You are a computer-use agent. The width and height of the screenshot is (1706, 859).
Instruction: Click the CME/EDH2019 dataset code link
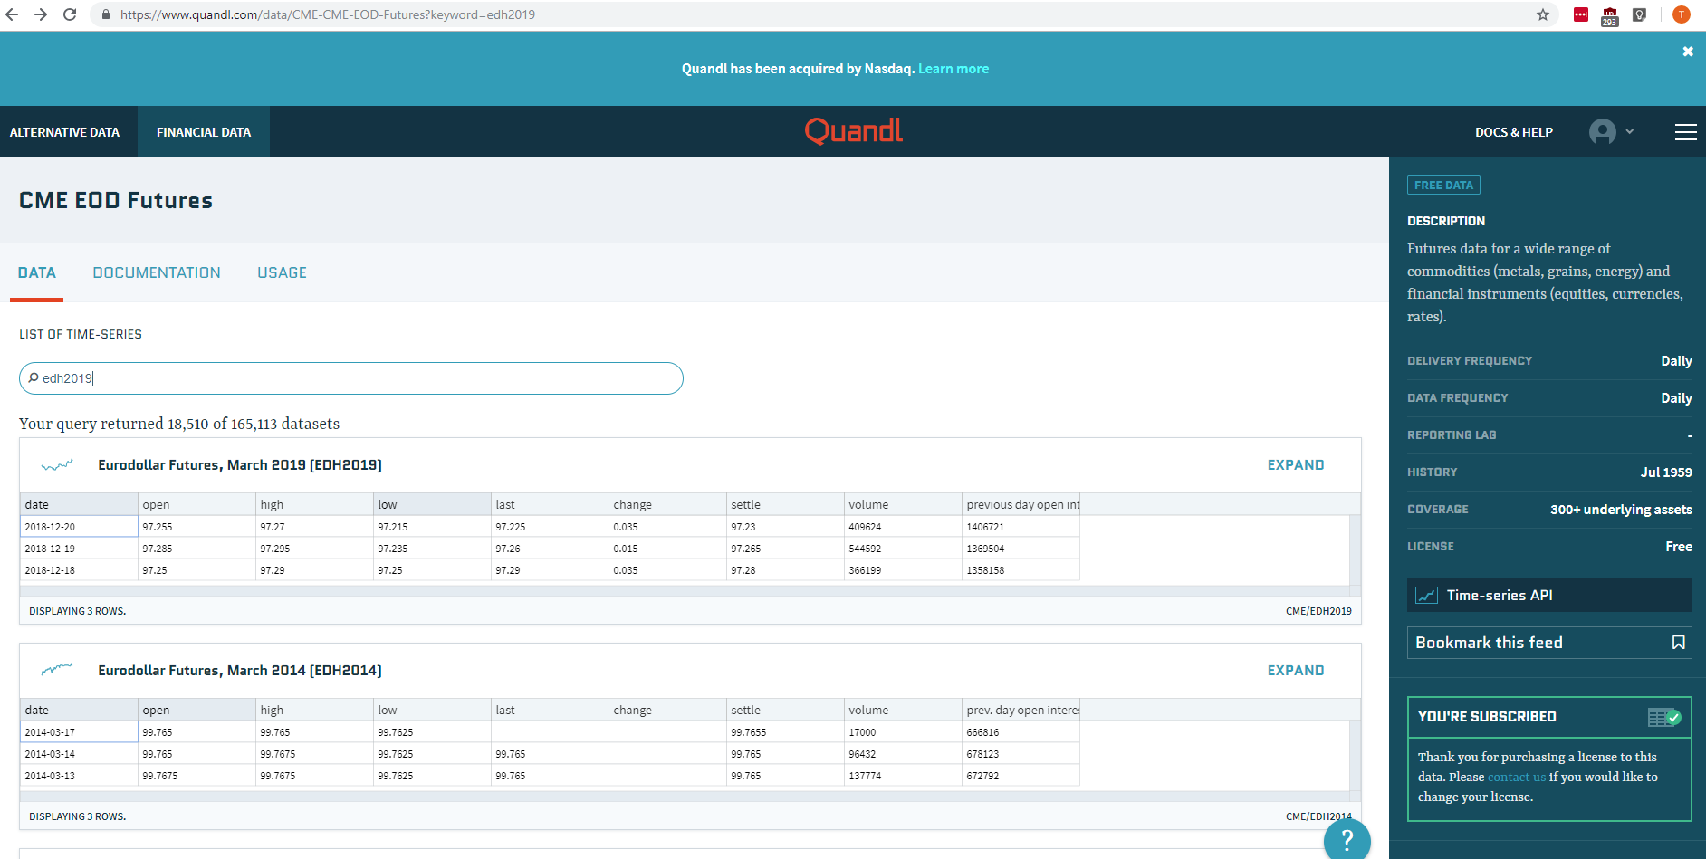[x=1318, y=611]
